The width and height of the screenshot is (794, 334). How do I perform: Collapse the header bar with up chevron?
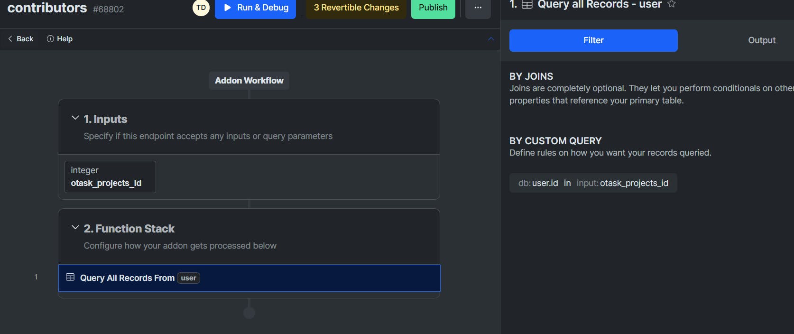pyautogui.click(x=491, y=39)
